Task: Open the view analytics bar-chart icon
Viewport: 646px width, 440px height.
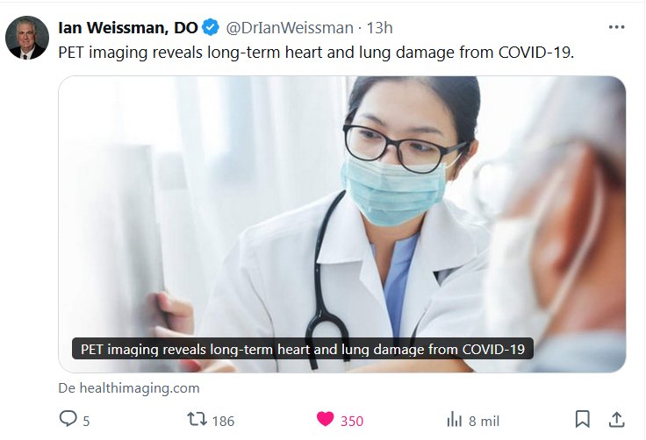Action: pos(455,420)
